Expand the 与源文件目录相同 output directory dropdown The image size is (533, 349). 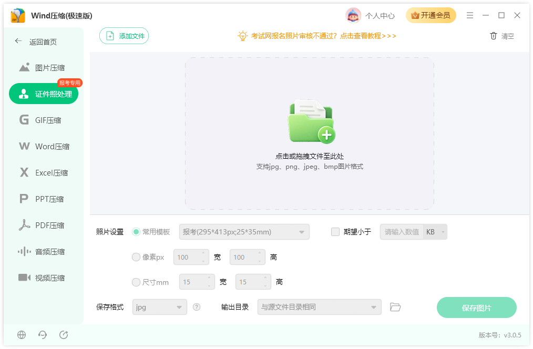click(319, 307)
